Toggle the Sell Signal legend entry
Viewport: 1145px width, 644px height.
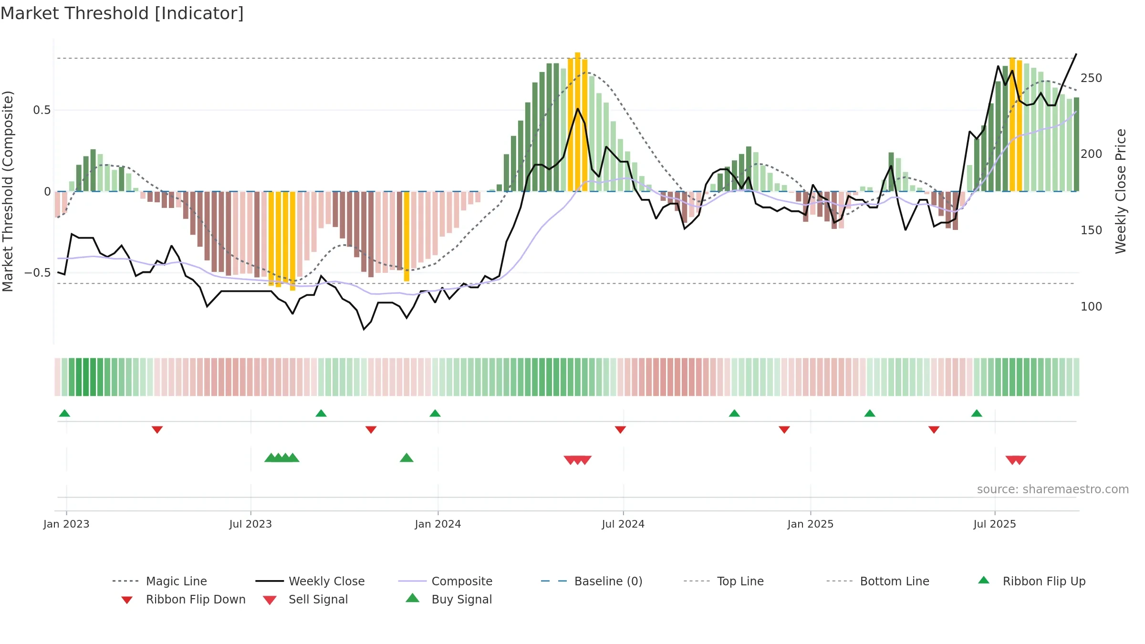(x=305, y=599)
